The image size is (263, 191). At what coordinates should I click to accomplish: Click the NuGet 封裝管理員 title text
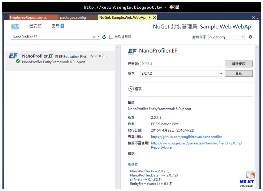pos(203,27)
